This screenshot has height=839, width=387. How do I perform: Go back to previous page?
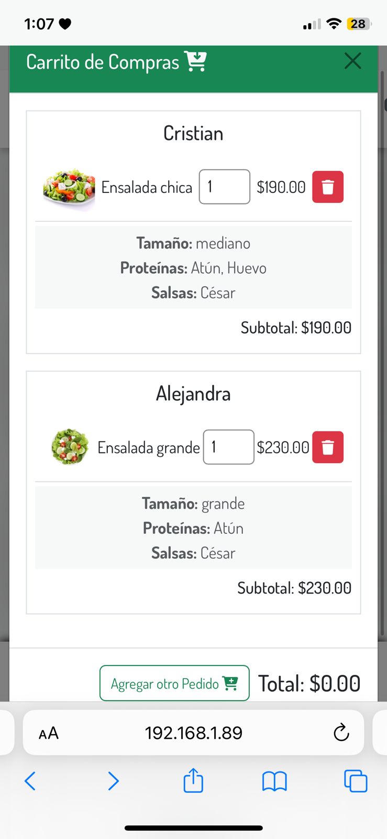[30, 781]
